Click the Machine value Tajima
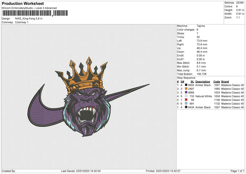This screenshot has width=246, height=174. point(200,26)
